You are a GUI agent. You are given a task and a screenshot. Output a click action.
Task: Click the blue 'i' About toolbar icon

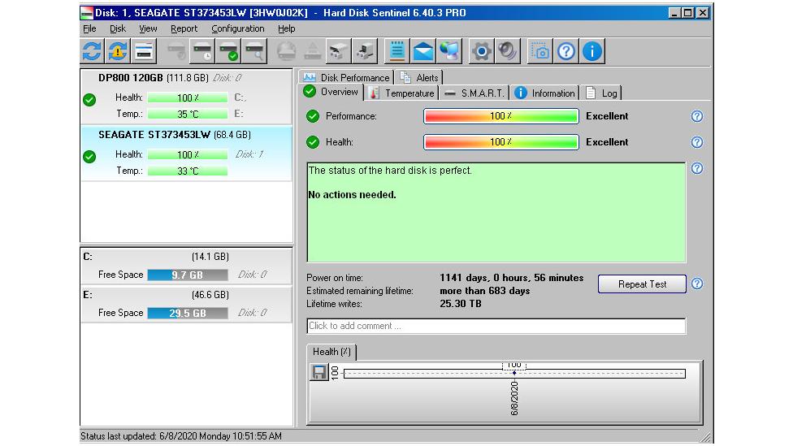coord(591,51)
